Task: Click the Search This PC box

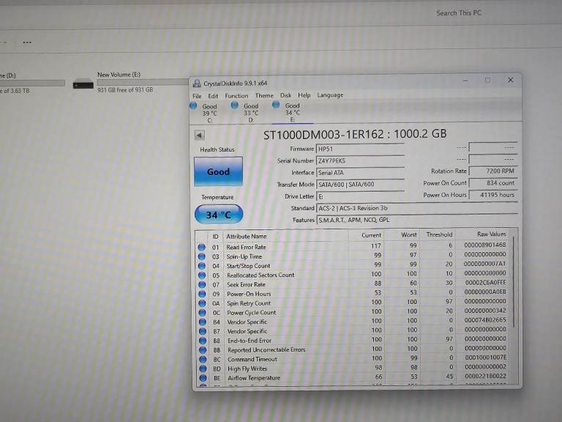Action: [x=459, y=13]
